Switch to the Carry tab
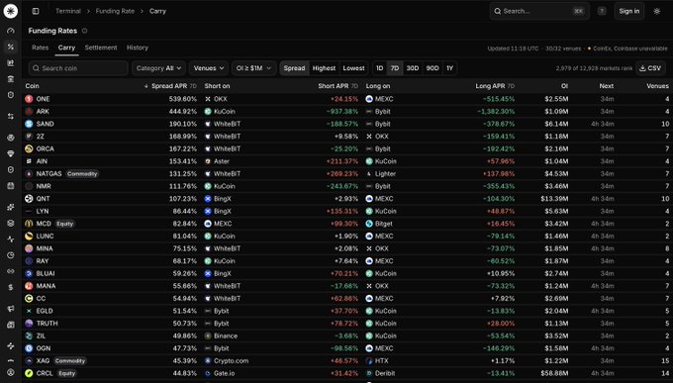Viewport: 673px width, 383px height. point(66,48)
